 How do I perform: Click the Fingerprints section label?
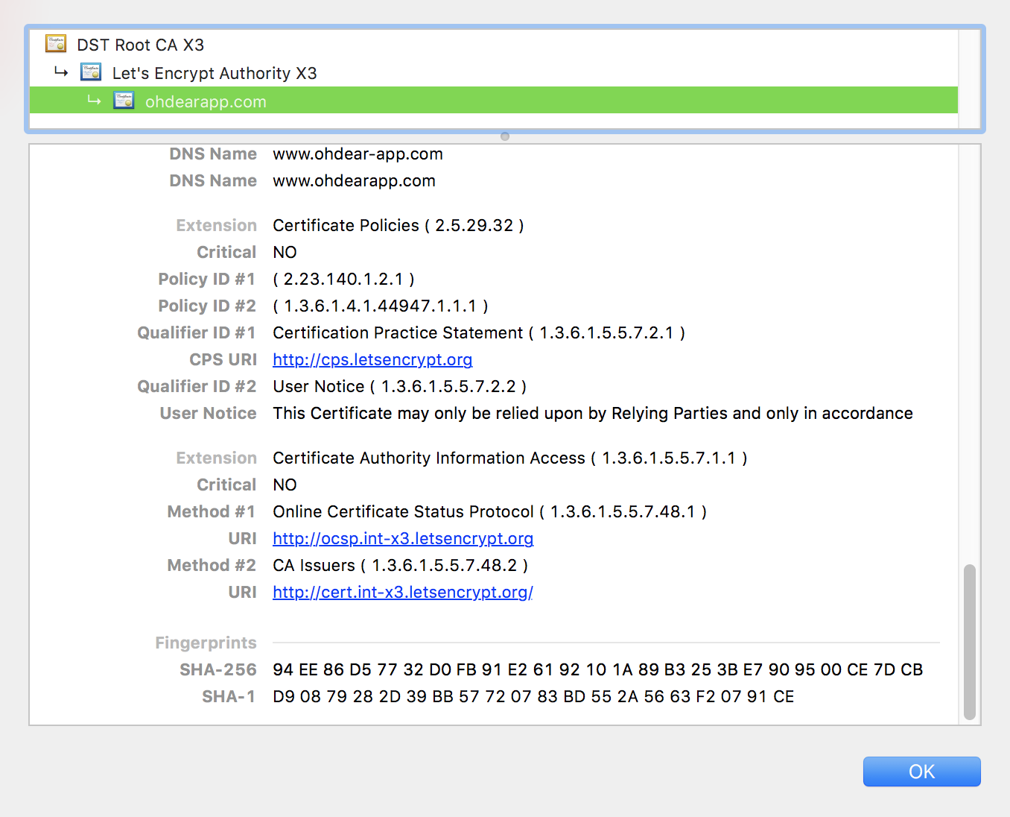pos(206,643)
